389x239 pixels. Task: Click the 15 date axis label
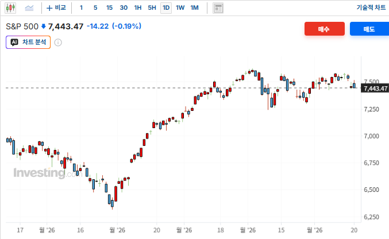pos(281,230)
